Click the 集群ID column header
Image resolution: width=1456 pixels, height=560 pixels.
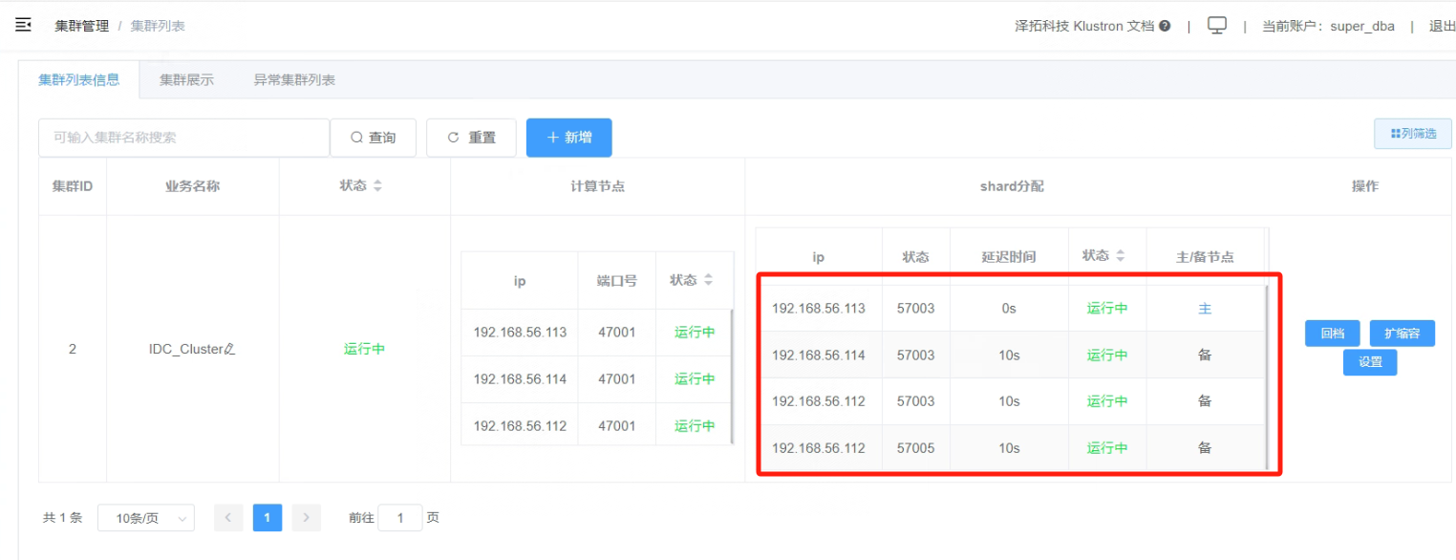pyautogui.click(x=73, y=186)
